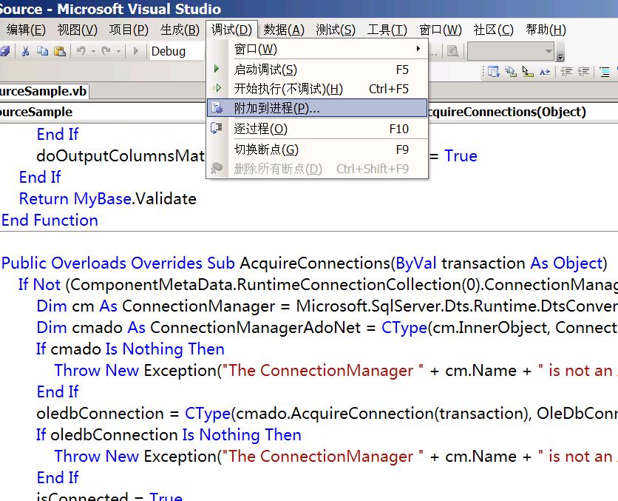Click the green start debugging arrow icon

pos(217,69)
